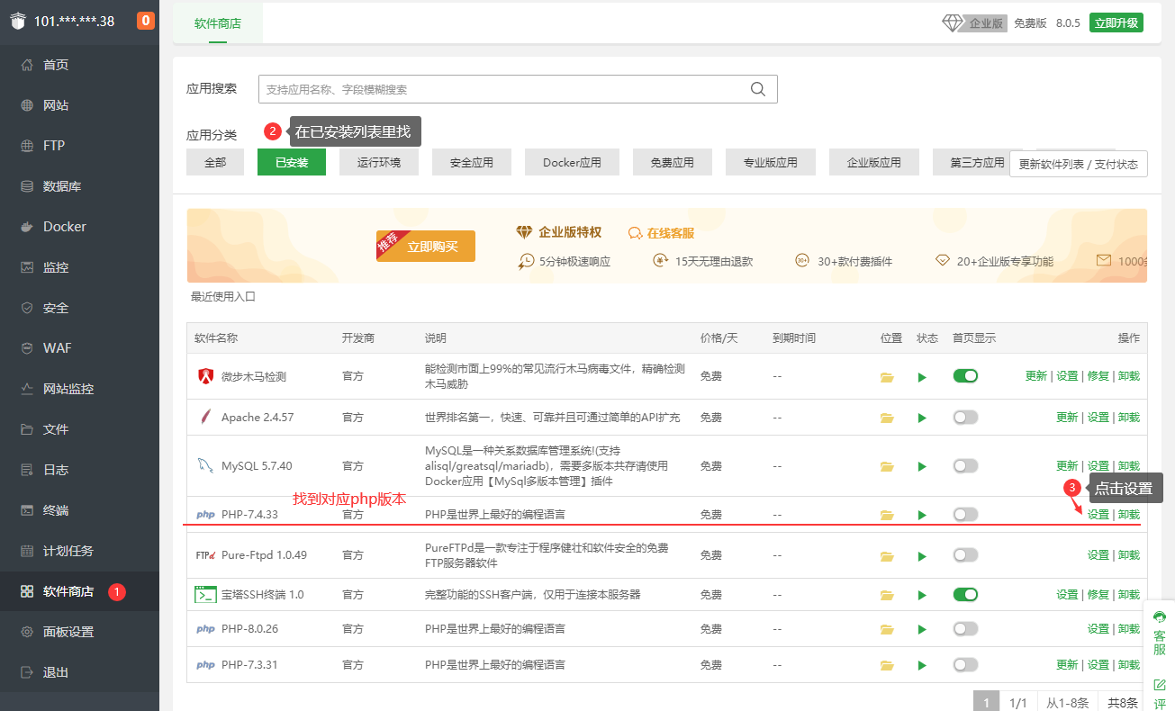Screen dimensions: 1175x711
Task: Open the folder icon for PHP-7.4.33
Action: (887, 515)
